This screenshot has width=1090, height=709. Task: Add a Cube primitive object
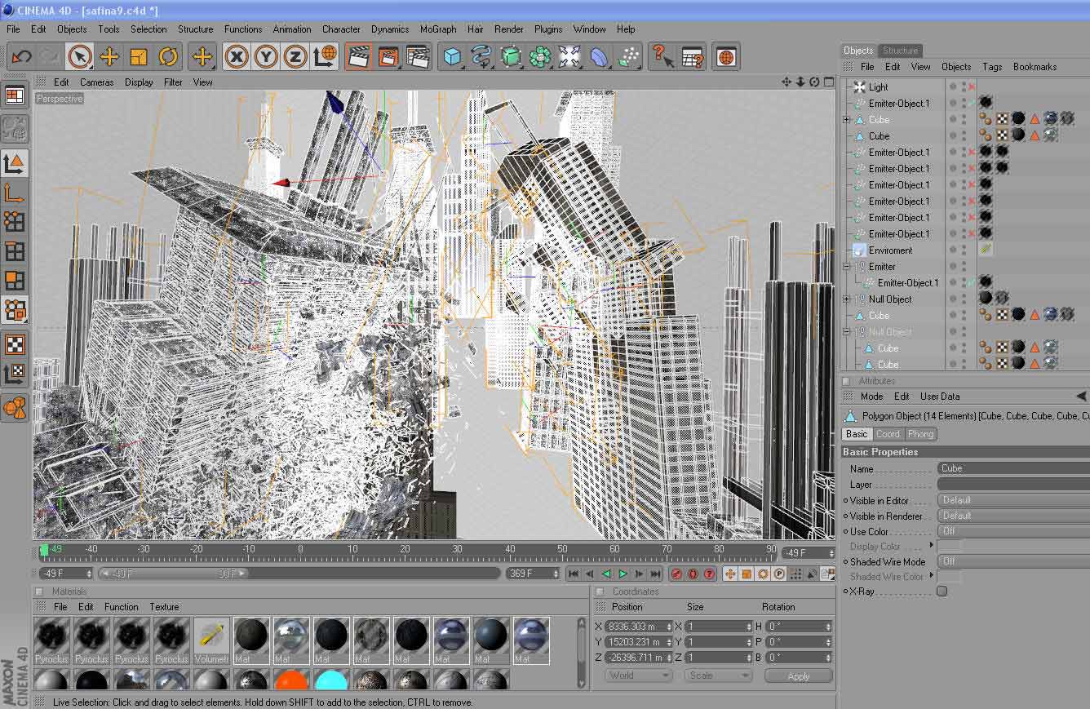pos(453,56)
